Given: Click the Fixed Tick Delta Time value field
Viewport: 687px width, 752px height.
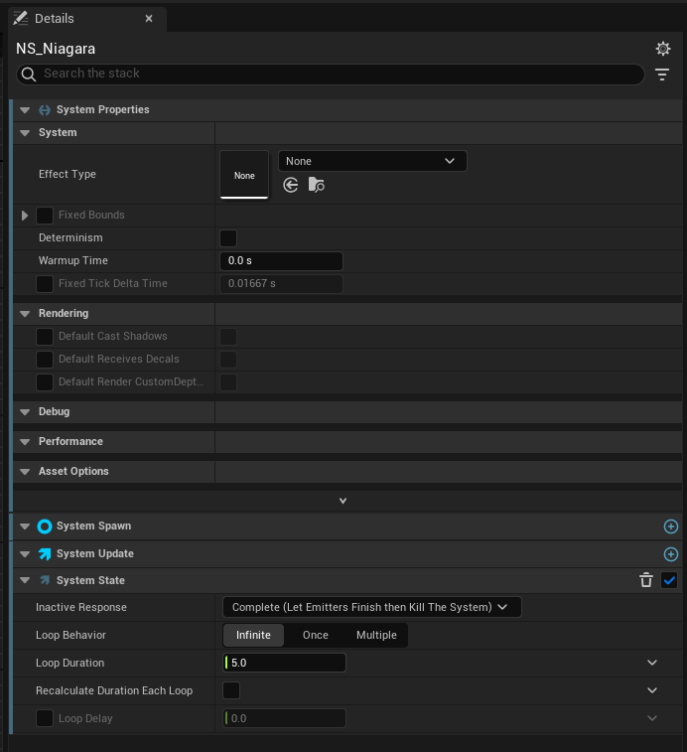Looking at the screenshot, I should coord(281,284).
